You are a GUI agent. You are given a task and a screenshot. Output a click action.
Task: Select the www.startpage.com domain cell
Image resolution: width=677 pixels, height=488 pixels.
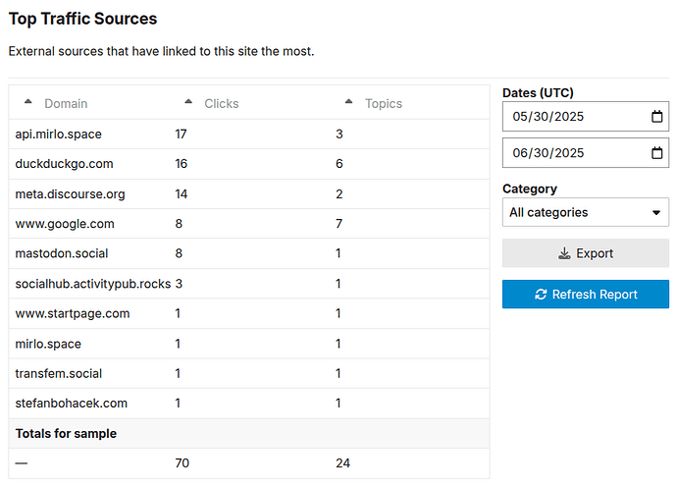coord(73,313)
